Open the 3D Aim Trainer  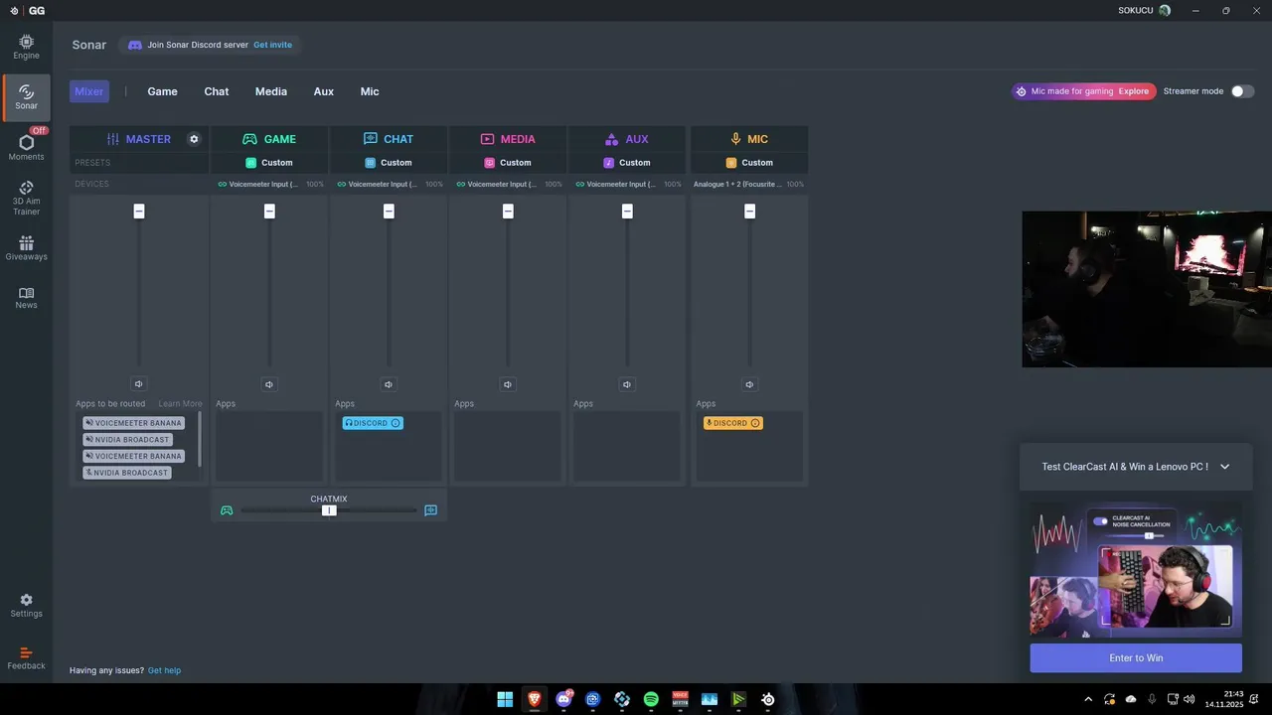tap(26, 198)
